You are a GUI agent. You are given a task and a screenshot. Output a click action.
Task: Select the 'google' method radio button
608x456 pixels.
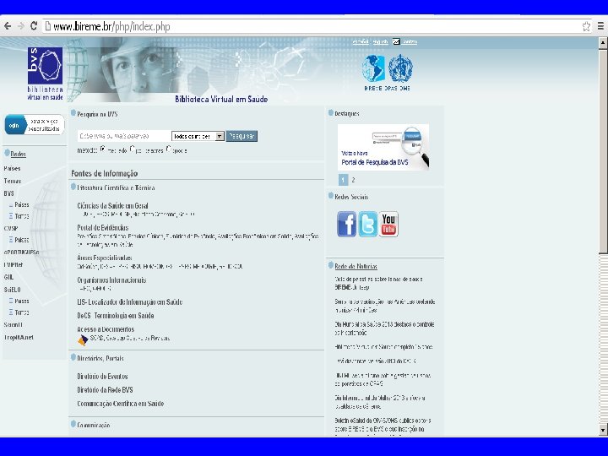[169, 149]
